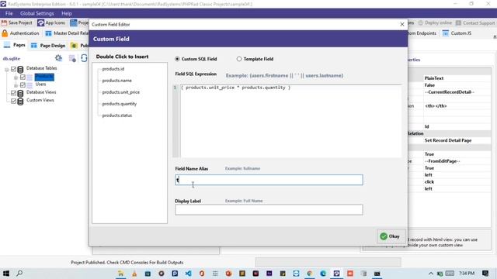Click products.id in the insert list
The image size is (497, 279).
(113, 69)
